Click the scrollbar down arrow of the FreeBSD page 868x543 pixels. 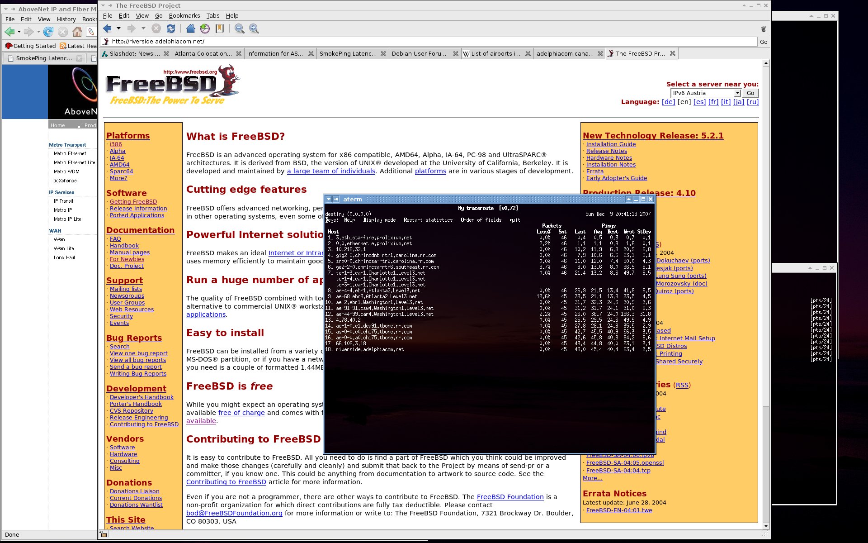pyautogui.click(x=766, y=526)
